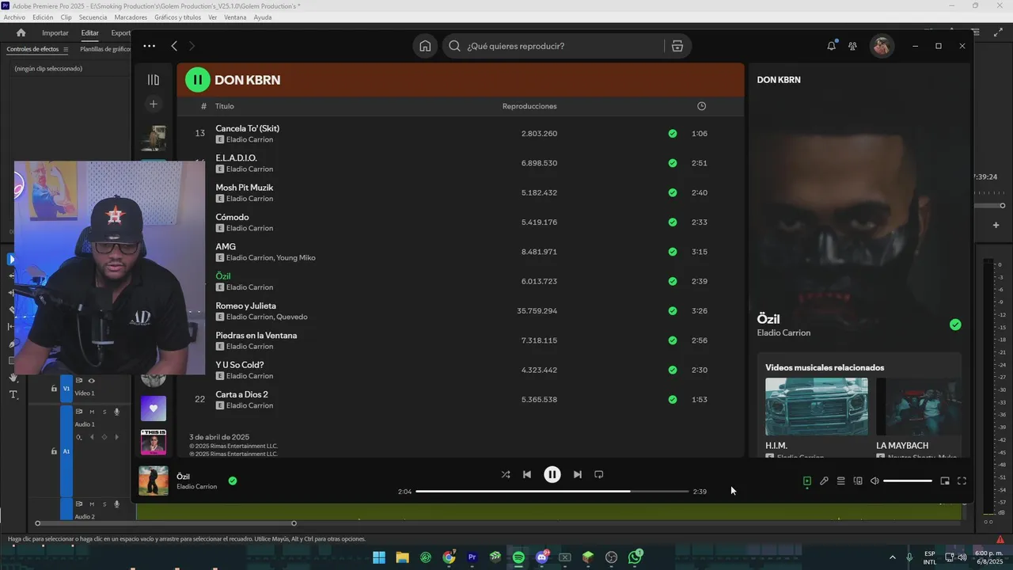This screenshot has width=1013, height=570.
Task: Select the Text tool in Premiere
Action: [x=13, y=394]
